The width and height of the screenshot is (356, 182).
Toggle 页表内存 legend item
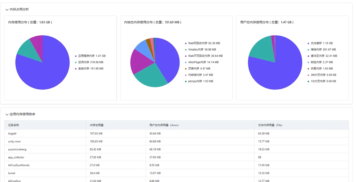198,68
